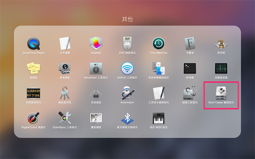This screenshot has width=255, height=159.
Task: Launch Grab (畫面擷取) scissors screenshot app
Action: coord(96,118)
